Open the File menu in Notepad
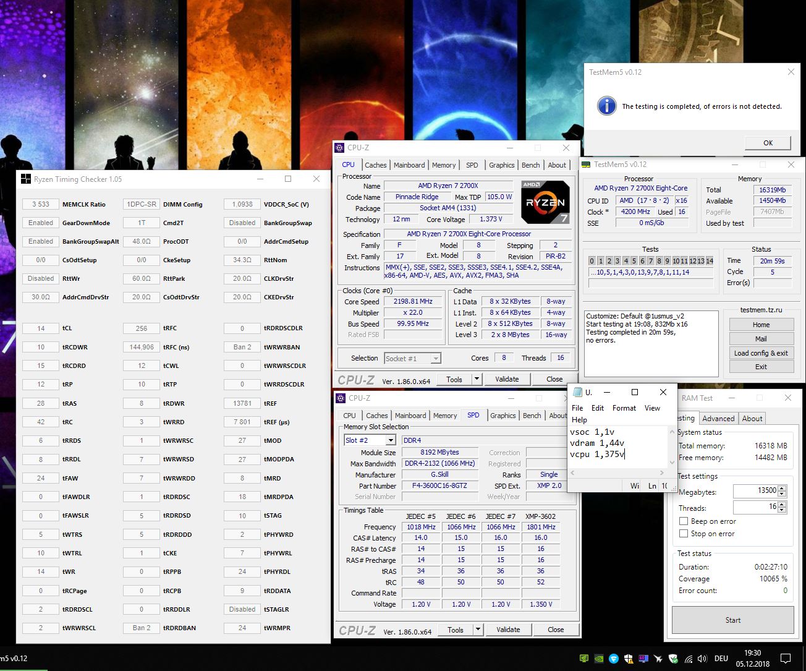The width and height of the screenshot is (806, 671). (x=577, y=408)
